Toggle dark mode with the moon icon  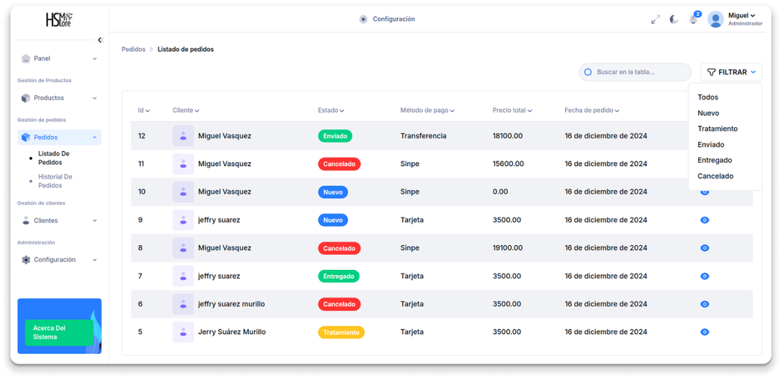[x=674, y=19]
